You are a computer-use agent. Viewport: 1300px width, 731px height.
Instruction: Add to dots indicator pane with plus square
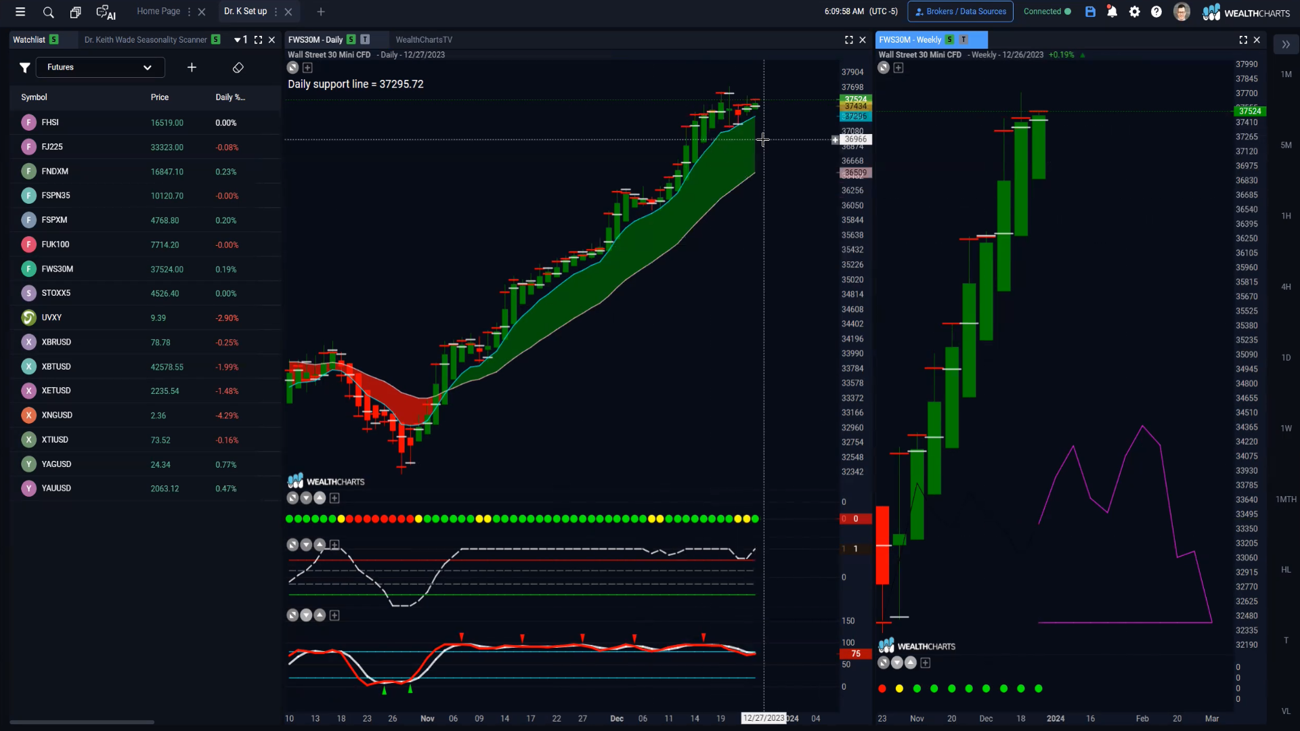point(334,498)
